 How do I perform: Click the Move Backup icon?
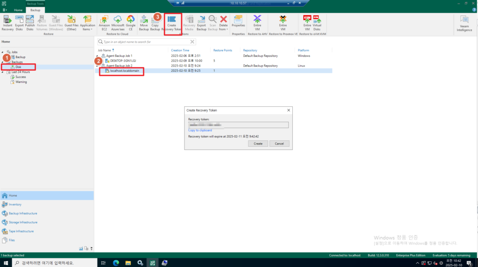(x=144, y=23)
